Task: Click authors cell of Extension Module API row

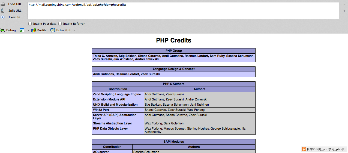Action: point(200,100)
